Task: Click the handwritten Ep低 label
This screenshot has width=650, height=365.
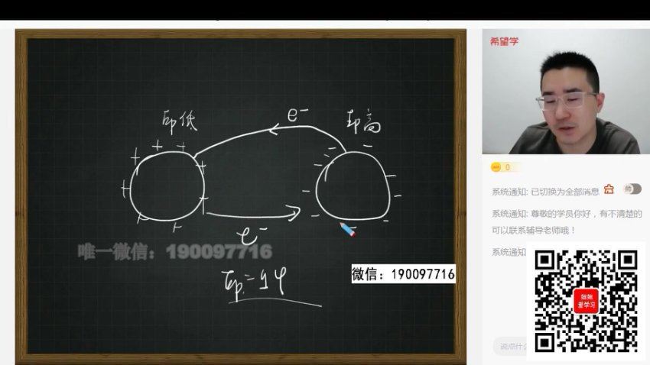Action: (180, 121)
